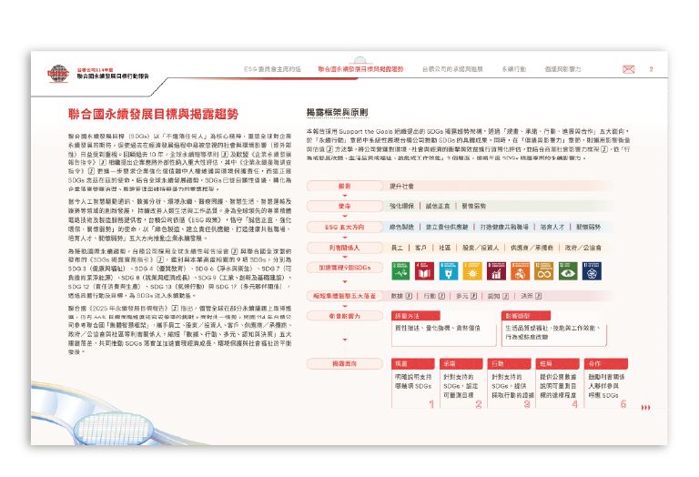
Task: Click 員工 in stakeholders row
Action: tap(397, 248)
